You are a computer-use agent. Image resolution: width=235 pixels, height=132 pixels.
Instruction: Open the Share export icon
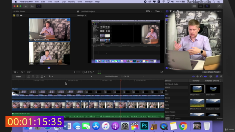click(x=219, y=6)
